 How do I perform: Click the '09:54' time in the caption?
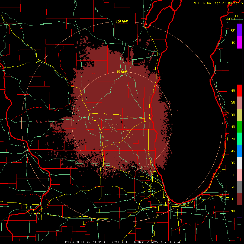click(x=174, y=242)
